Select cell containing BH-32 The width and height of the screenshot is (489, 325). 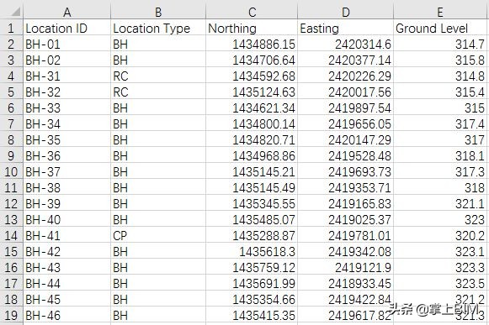point(66,92)
